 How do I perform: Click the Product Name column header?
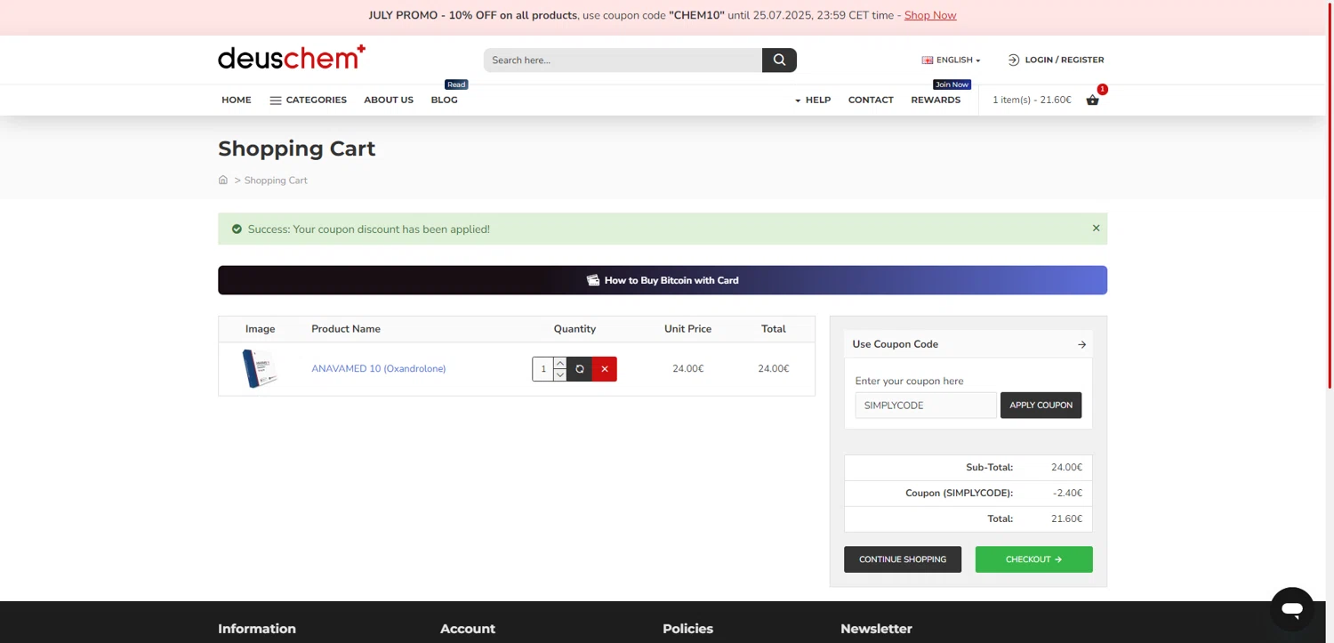pos(346,329)
